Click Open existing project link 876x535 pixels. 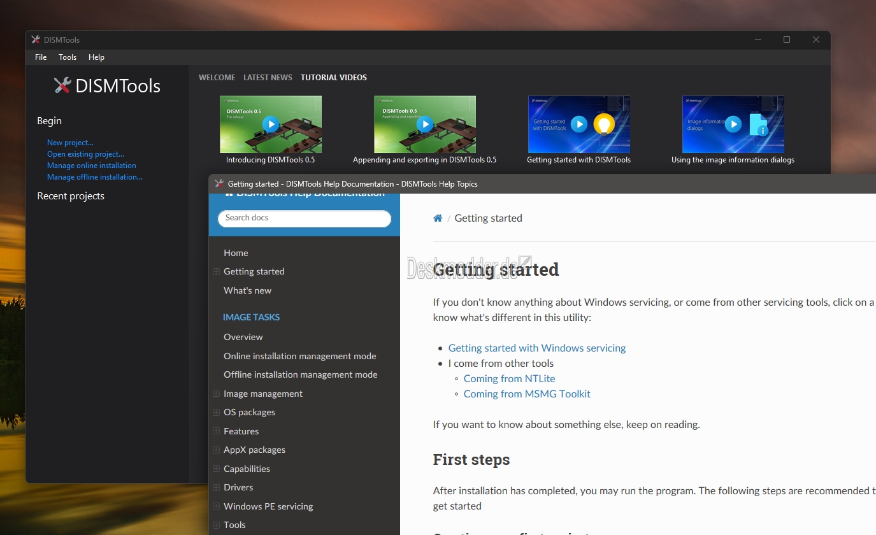tap(85, 154)
